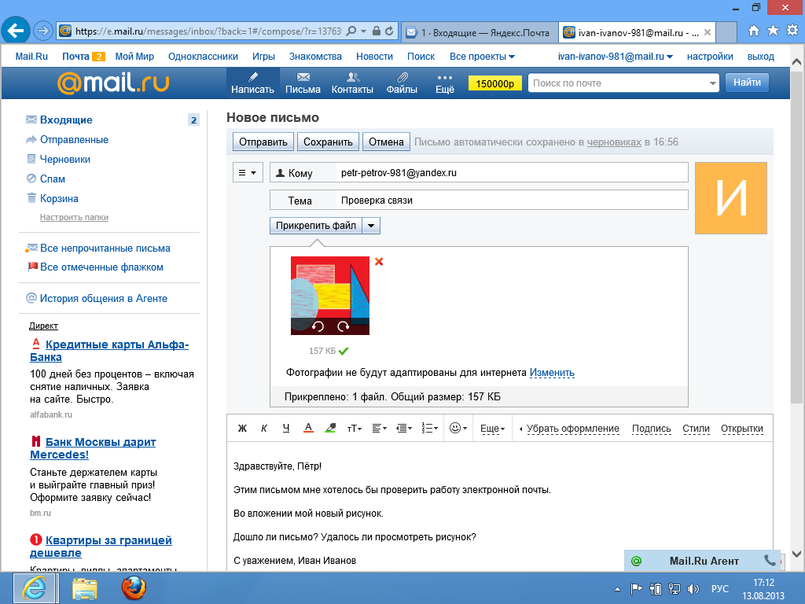This screenshot has width=805, height=604.
Task: Toggle italic (К) formatting
Action: coord(264,429)
